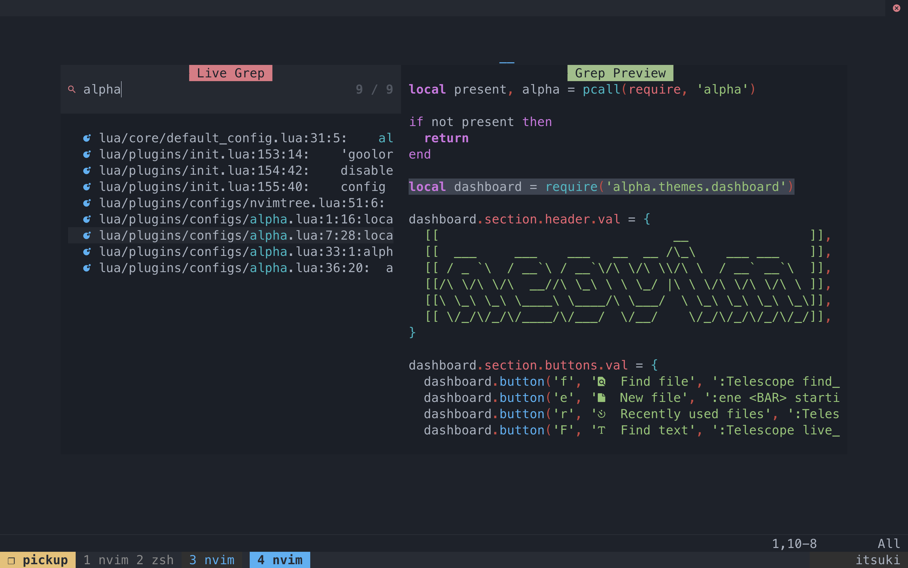The height and width of the screenshot is (568, 908).
Task: Click the Lua icon beside alpha.lua:33:1
Action: (87, 252)
